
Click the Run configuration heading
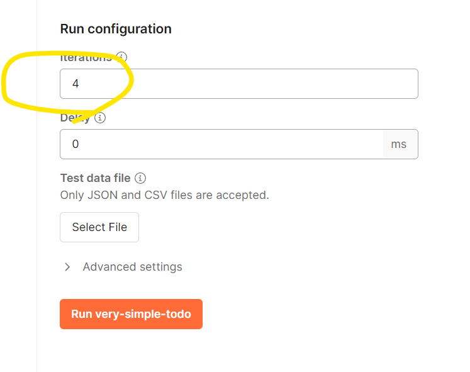point(116,29)
